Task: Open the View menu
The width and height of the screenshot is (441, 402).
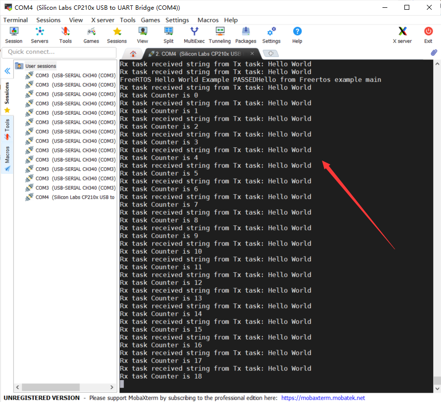Action: coord(76,20)
